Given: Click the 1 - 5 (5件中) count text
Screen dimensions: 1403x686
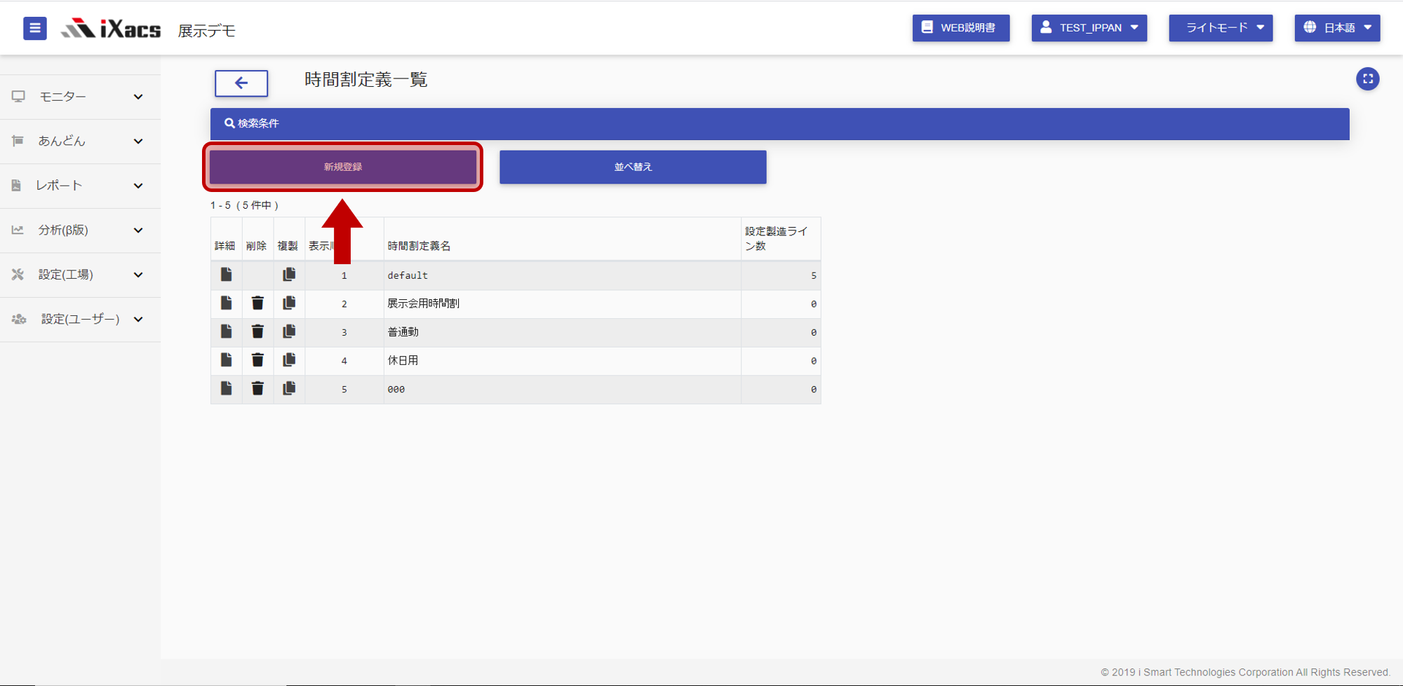Looking at the screenshot, I should coord(244,205).
